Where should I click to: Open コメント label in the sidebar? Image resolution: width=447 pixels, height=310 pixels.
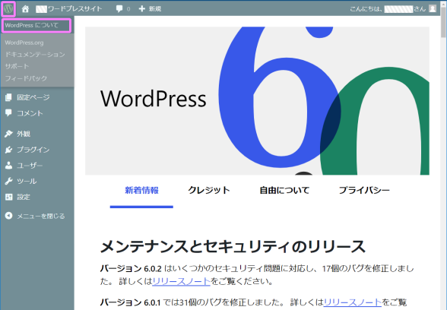(x=30, y=113)
